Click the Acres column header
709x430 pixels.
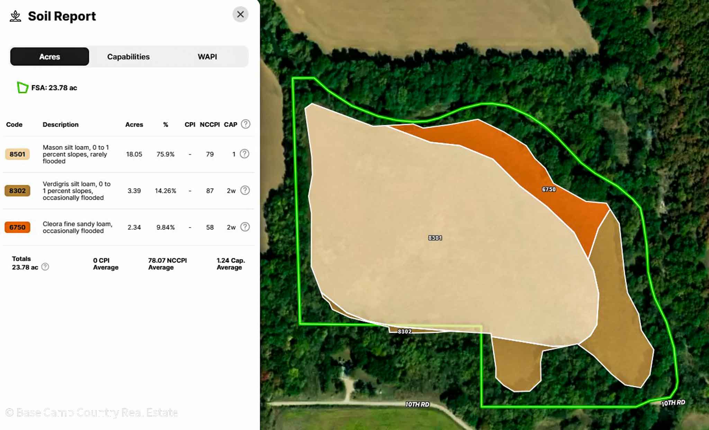[x=134, y=125]
